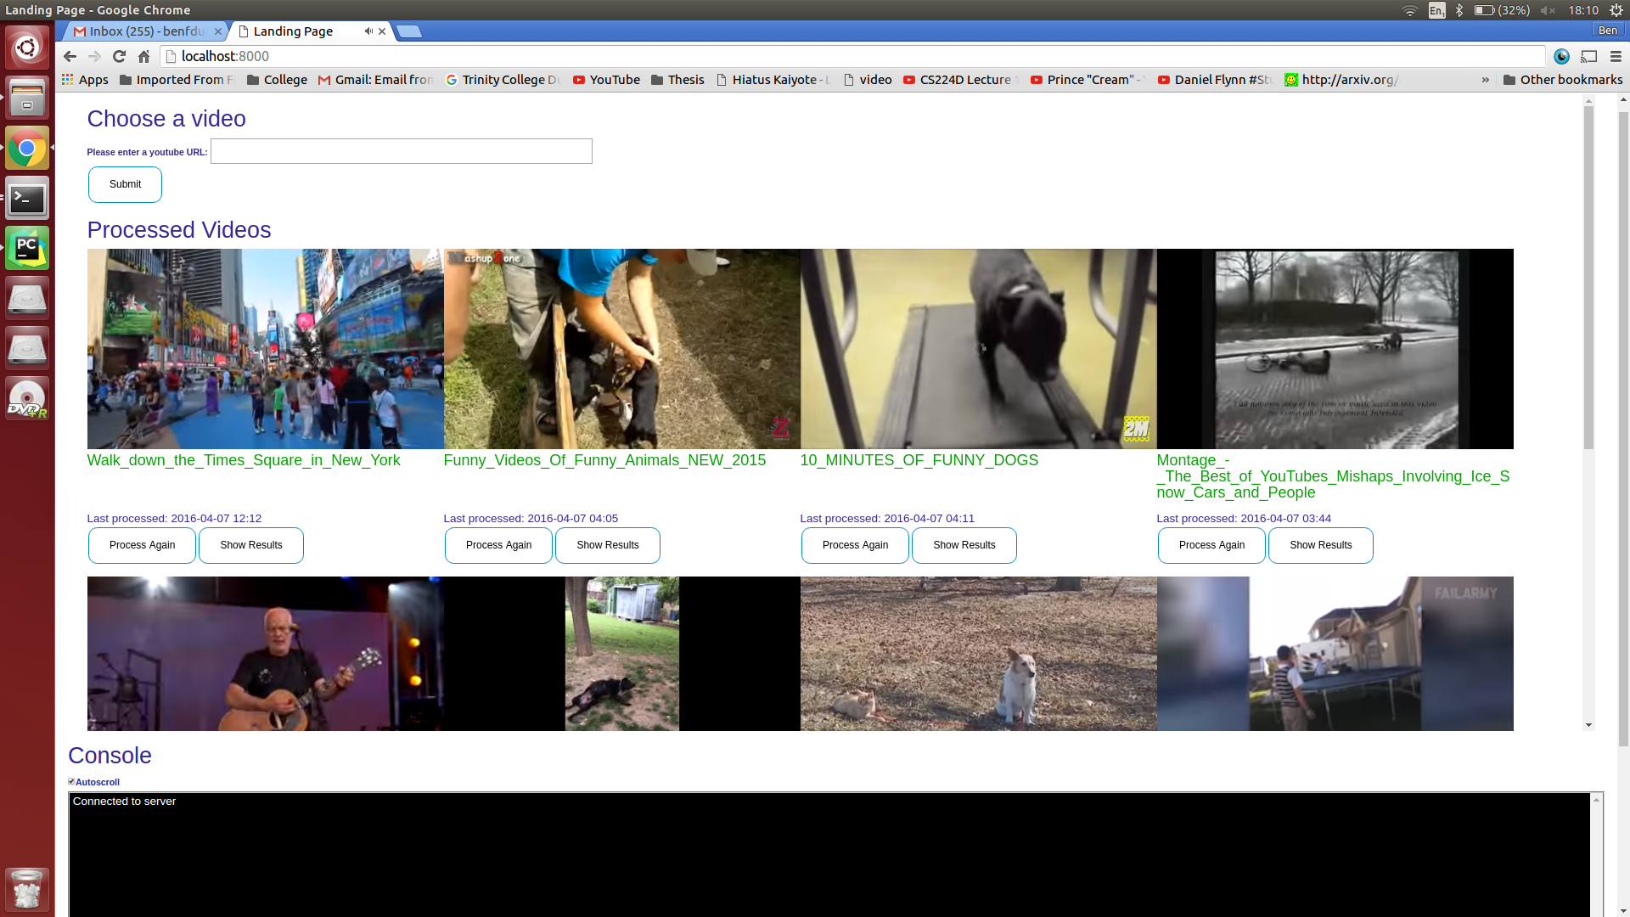This screenshot has width=1630, height=917.
Task: Click Show Results for Walk_down_the_Times_Square
Action: (250, 544)
